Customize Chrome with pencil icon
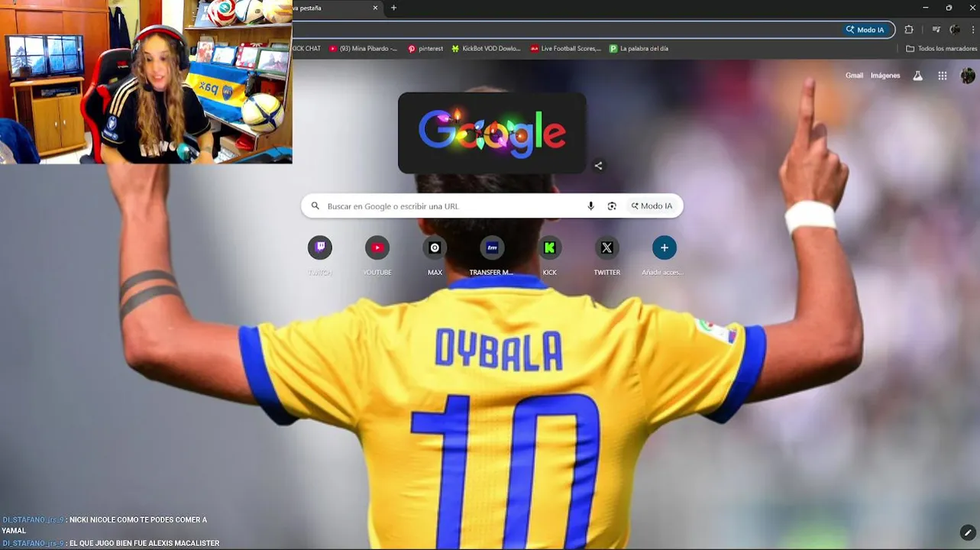This screenshot has height=550, width=980. click(968, 532)
